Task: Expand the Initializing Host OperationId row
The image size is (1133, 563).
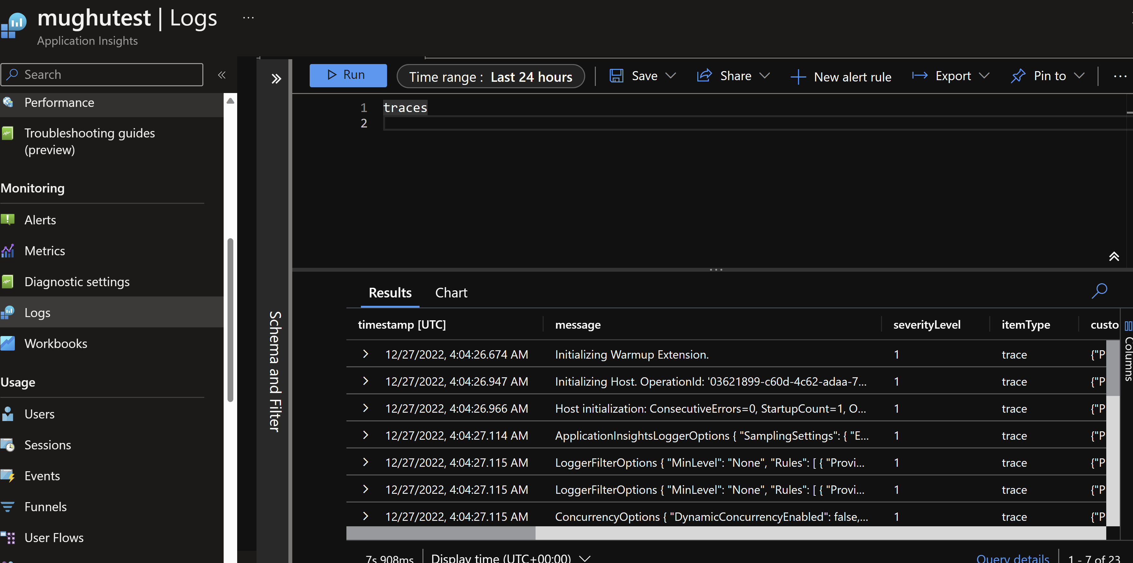Action: pos(365,381)
